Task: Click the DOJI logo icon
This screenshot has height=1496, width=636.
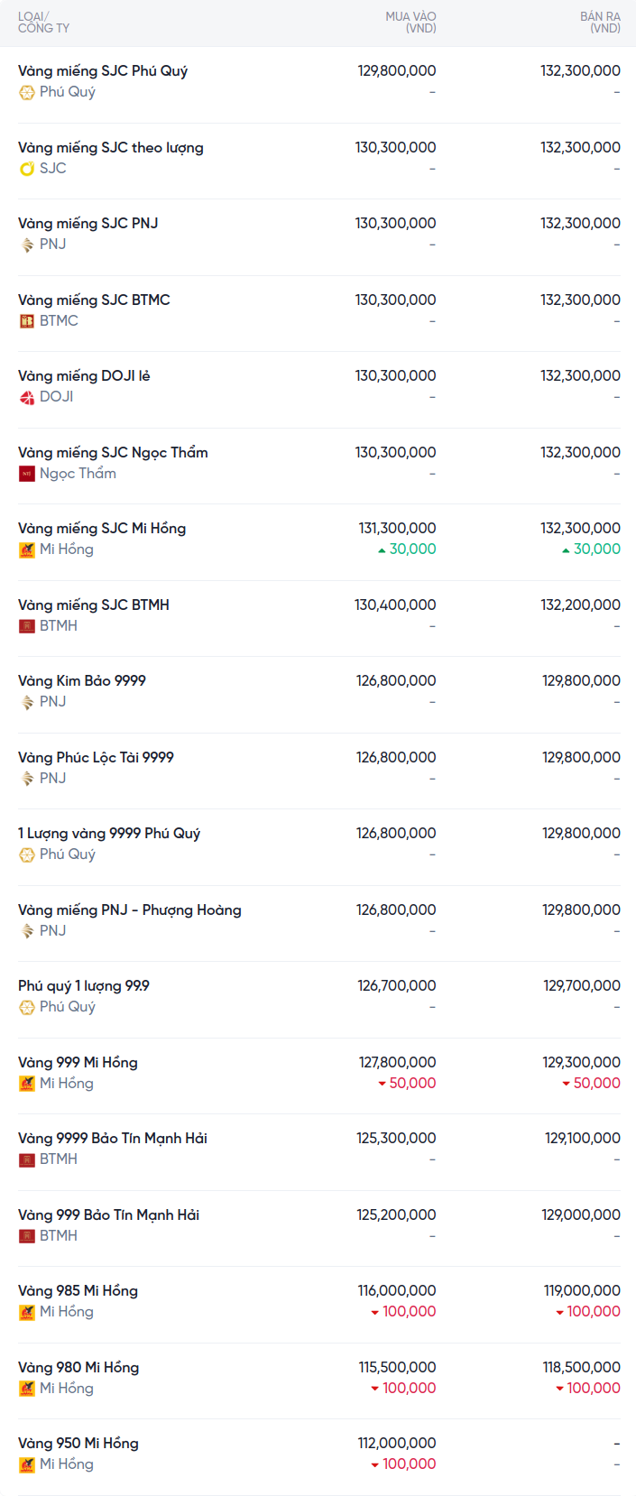Action: (27, 397)
